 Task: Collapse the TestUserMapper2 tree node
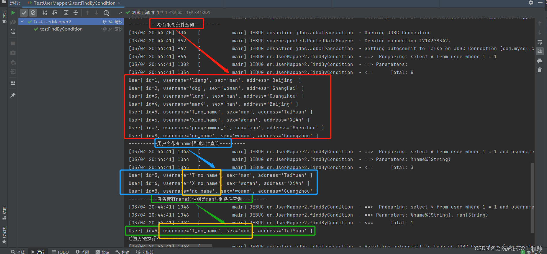tap(22, 22)
